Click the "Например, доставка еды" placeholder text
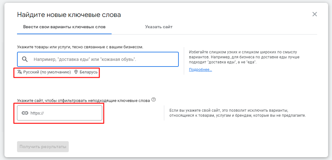Viewport: 332px width, 160px height. coord(85,59)
